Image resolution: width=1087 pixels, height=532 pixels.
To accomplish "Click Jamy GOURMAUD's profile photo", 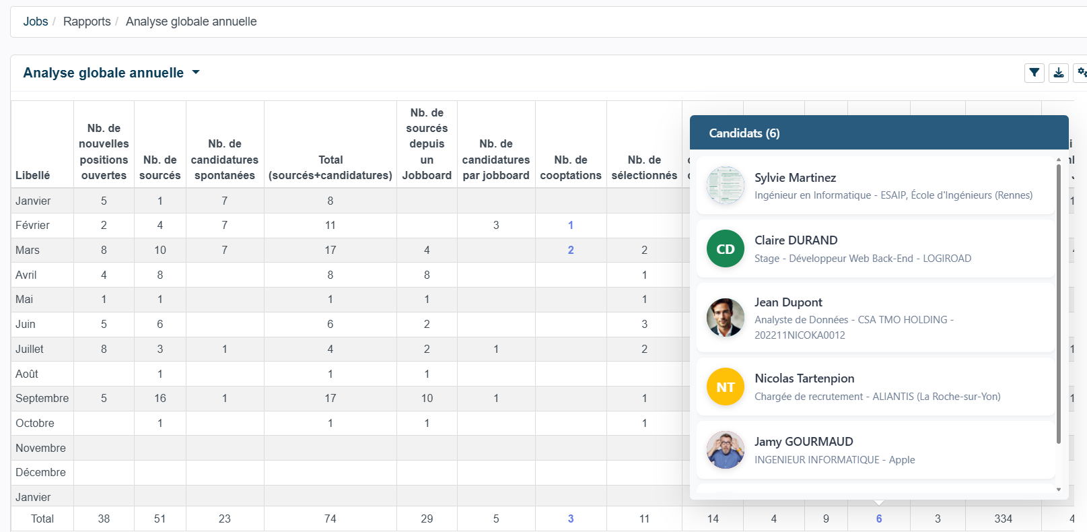I will pos(726,450).
